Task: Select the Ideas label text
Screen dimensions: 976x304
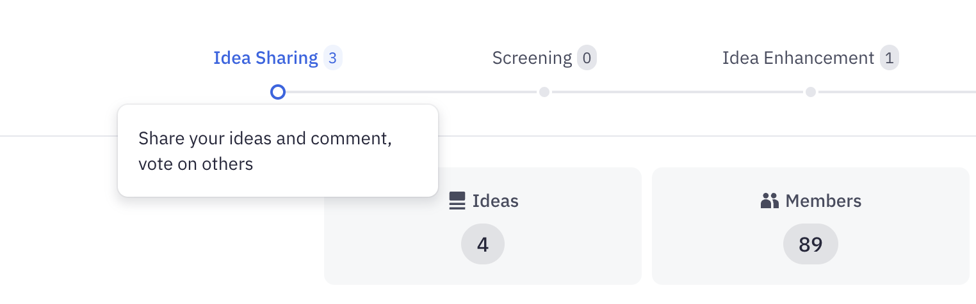Action: (x=495, y=201)
